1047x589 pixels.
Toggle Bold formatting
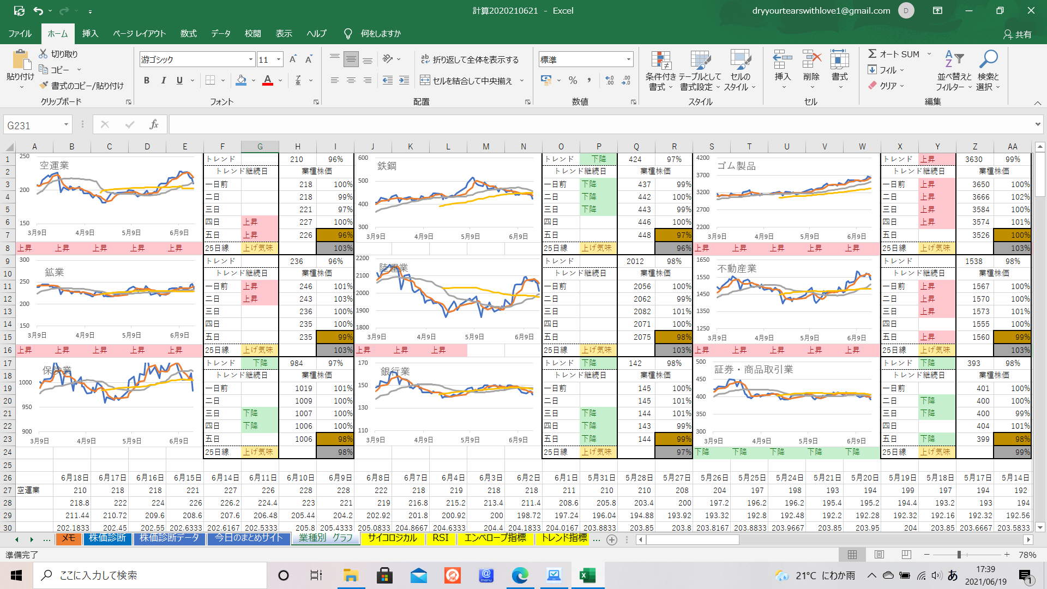pos(146,81)
